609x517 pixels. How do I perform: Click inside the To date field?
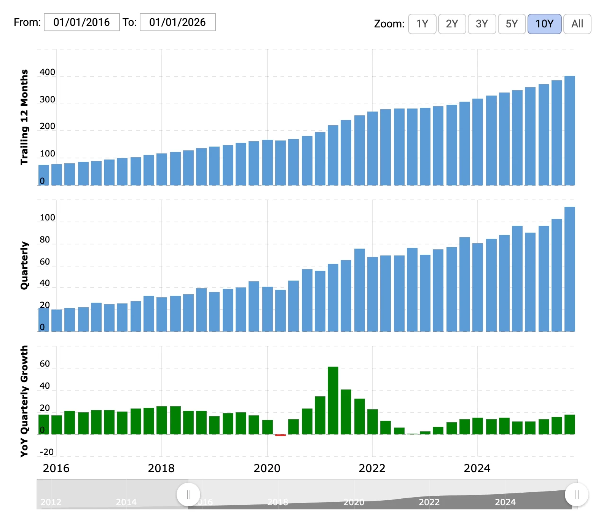177,22
